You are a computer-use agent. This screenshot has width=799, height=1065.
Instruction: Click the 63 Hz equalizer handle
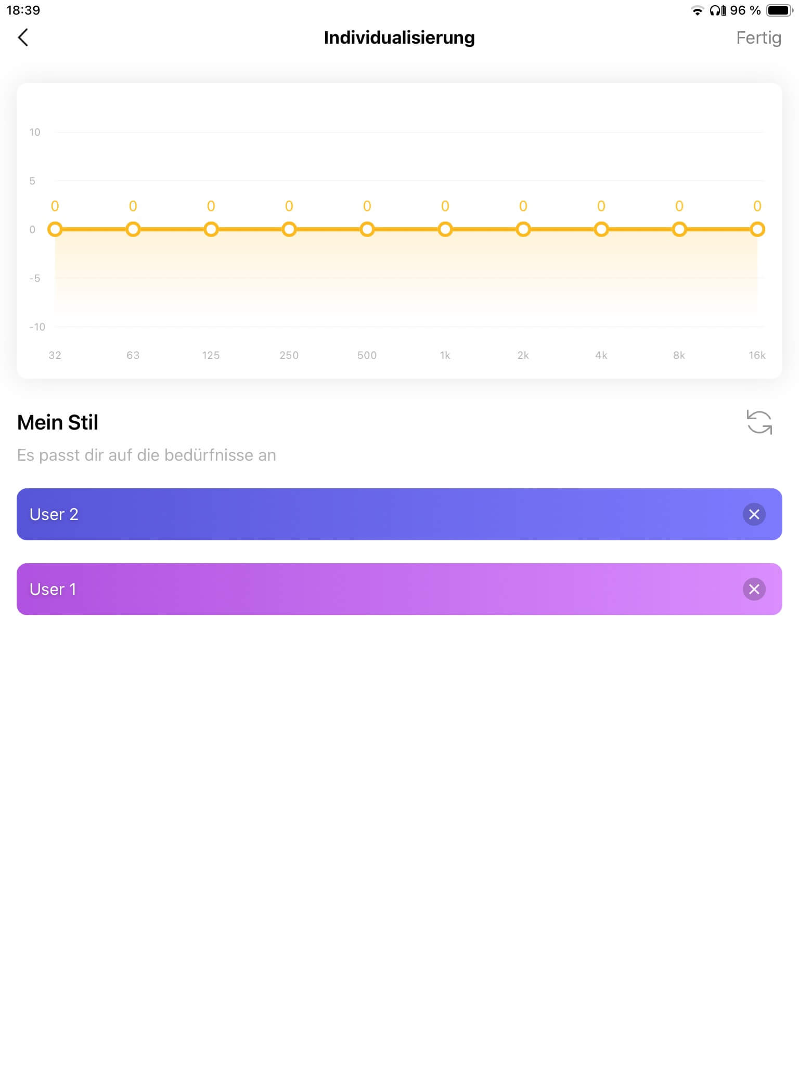coord(133,229)
